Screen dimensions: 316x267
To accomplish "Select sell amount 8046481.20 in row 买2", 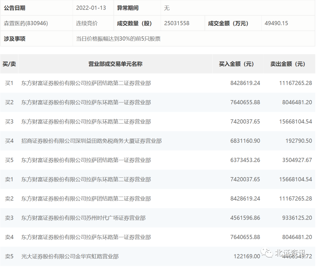I will click(297, 102).
